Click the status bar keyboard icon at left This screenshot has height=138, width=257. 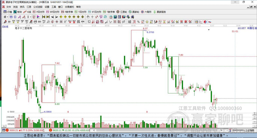4,130
